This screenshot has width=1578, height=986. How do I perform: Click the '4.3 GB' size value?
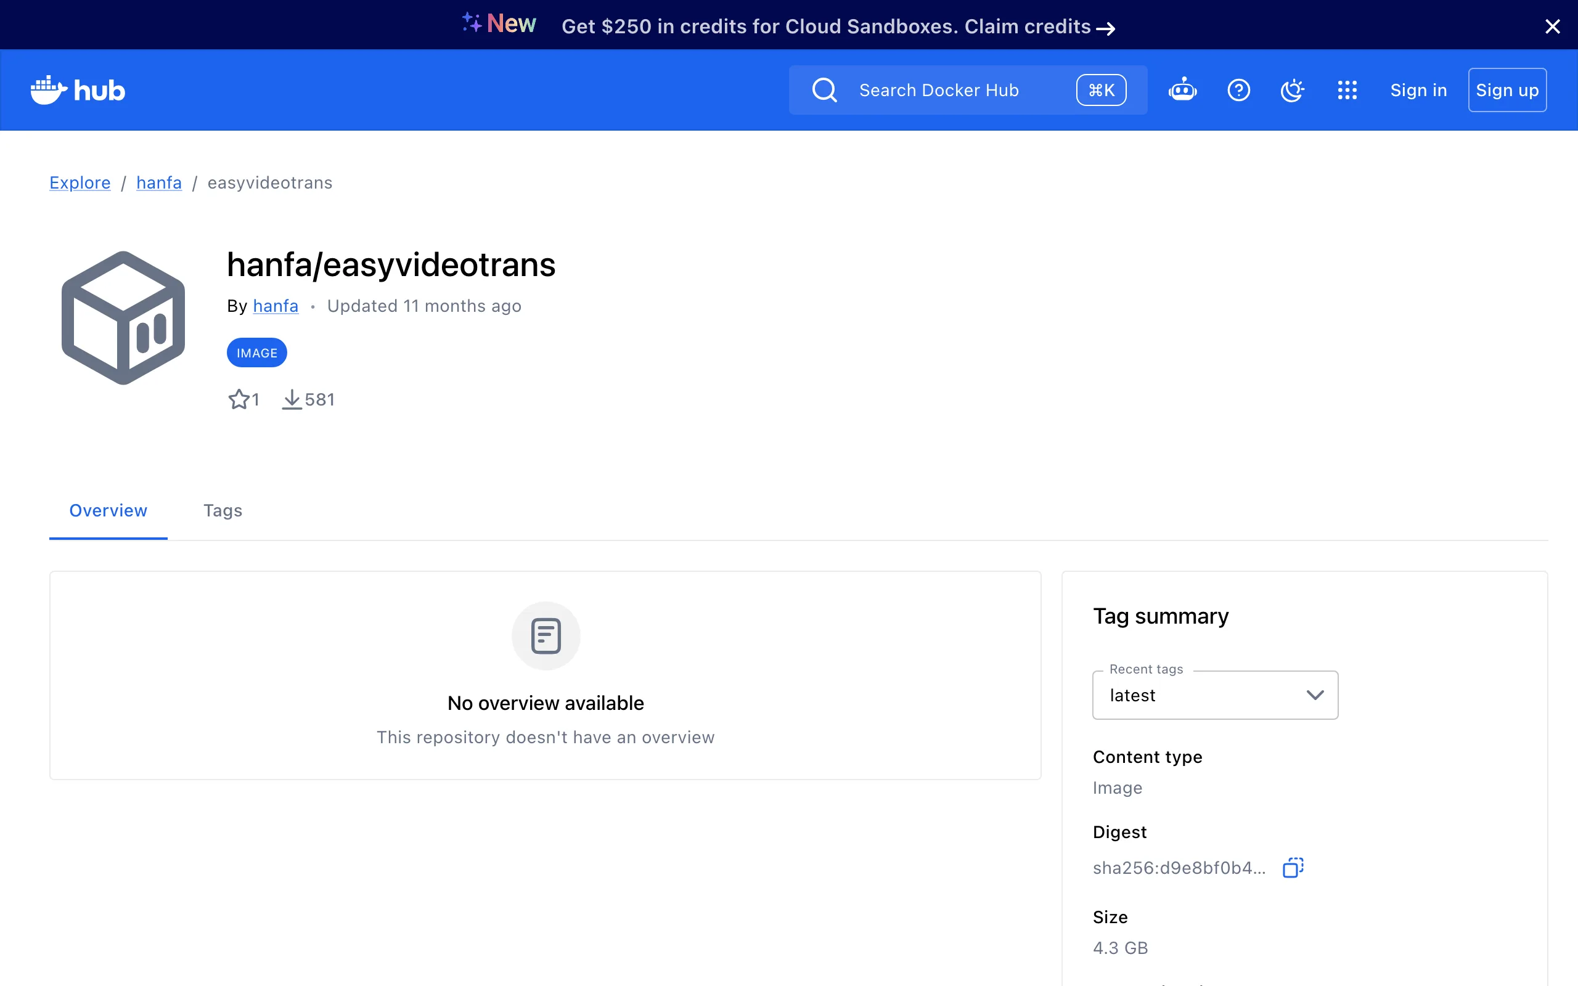click(x=1120, y=948)
